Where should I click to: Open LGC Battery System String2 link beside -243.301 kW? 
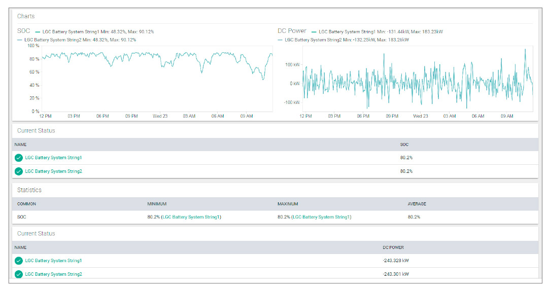point(53,274)
